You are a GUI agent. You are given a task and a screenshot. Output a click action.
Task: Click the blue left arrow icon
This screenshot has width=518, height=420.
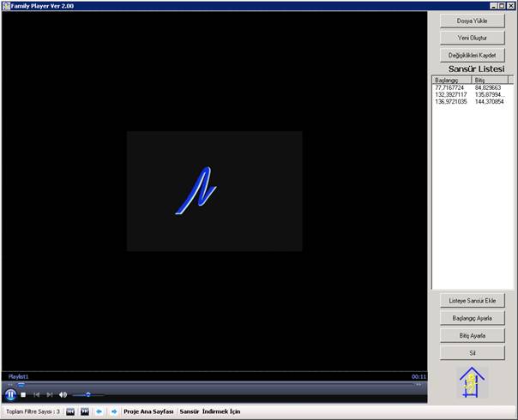[x=99, y=411]
